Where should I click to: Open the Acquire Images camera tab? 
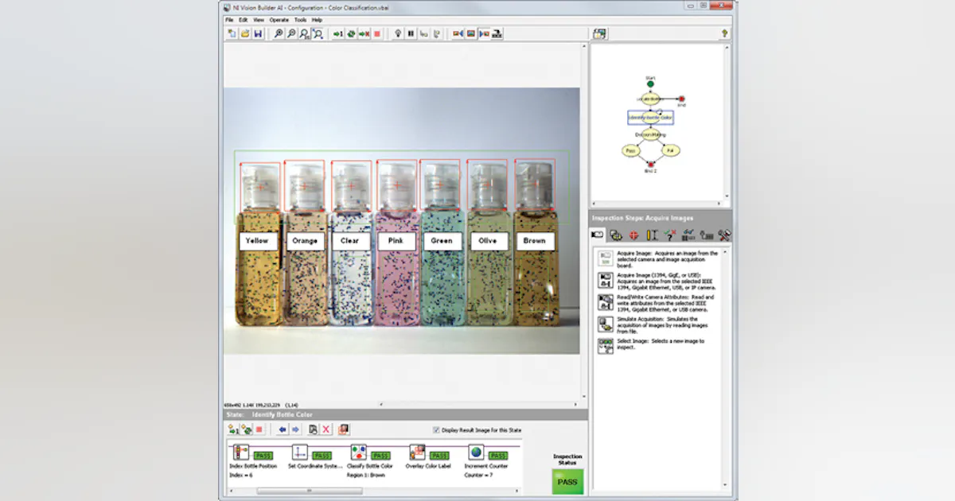pyautogui.click(x=598, y=235)
